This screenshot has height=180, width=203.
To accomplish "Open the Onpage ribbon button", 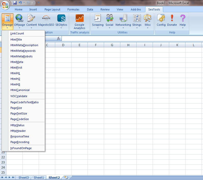I will 7,21.
